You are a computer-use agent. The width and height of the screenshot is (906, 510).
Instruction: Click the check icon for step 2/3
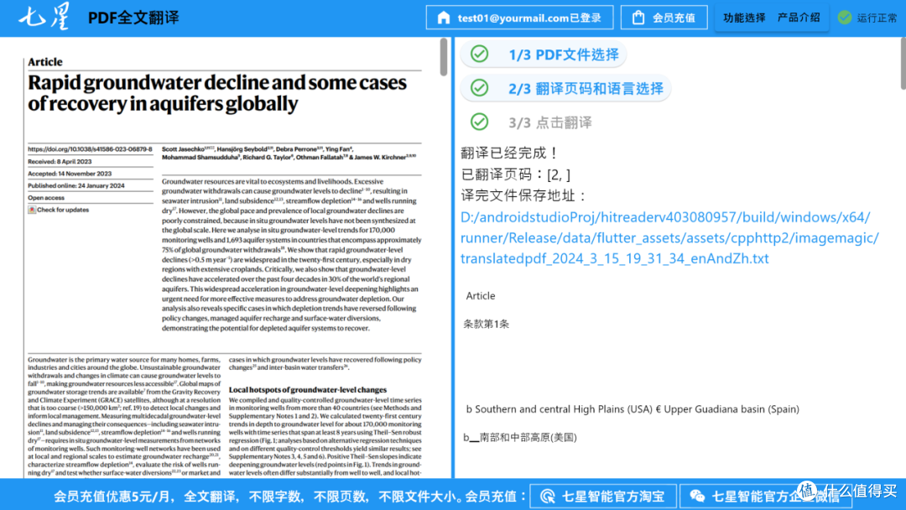click(x=479, y=88)
